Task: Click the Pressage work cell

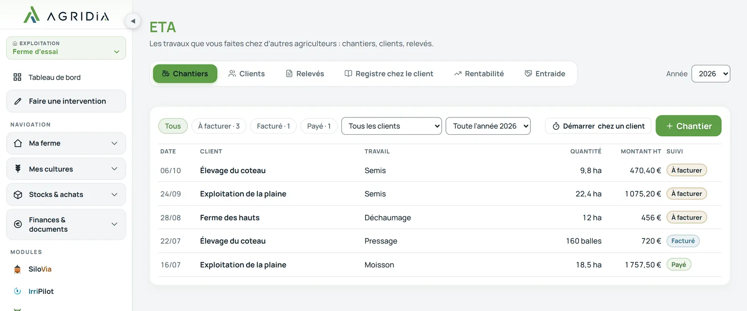Action: [381, 241]
